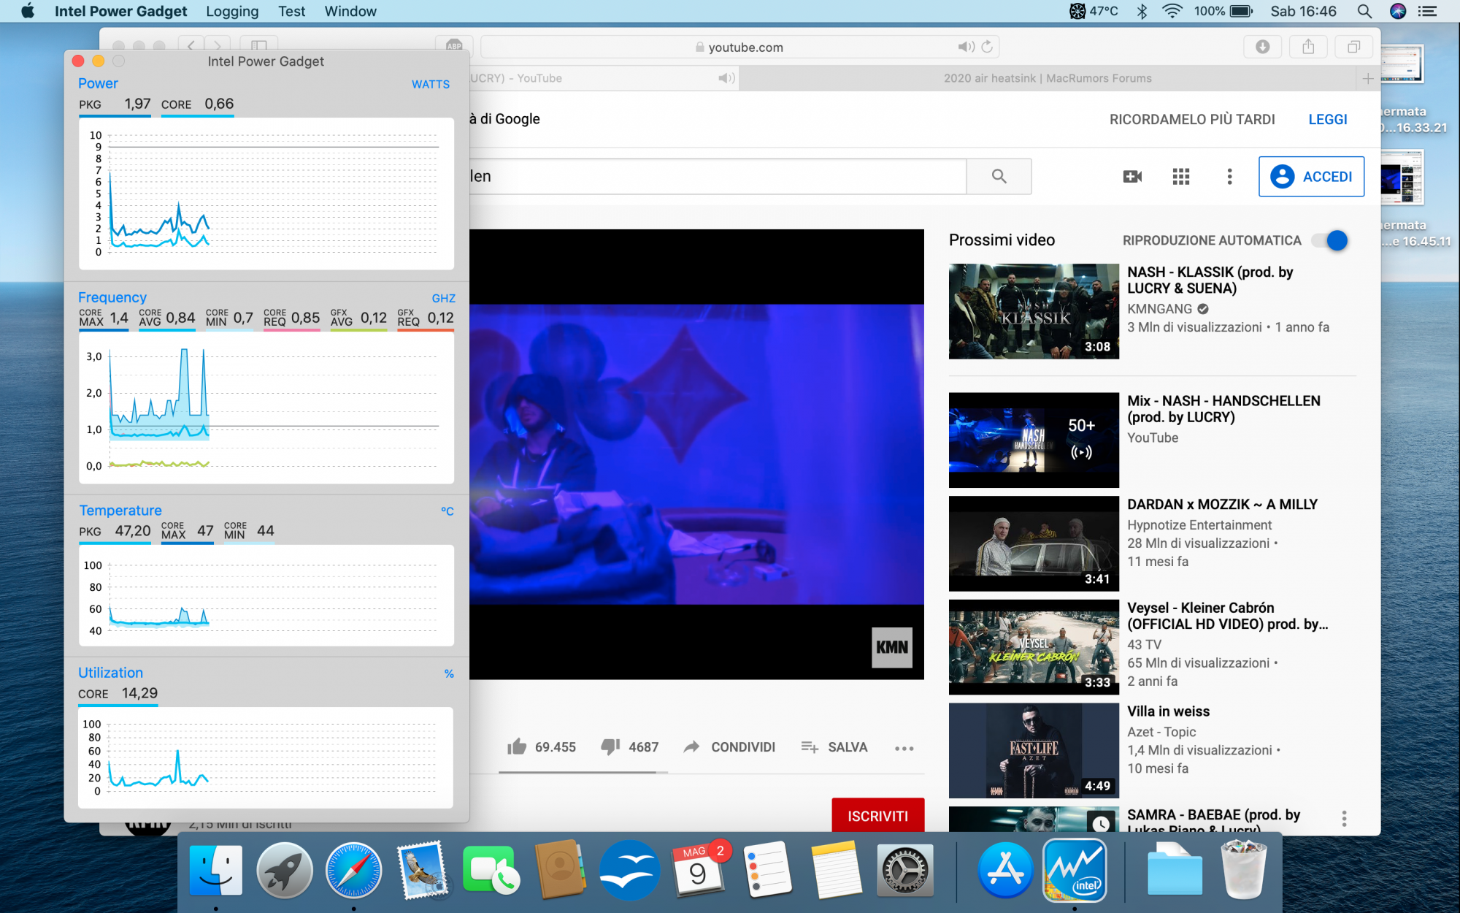Click the Safari address bar youtube.com
Screen dimensions: 1460x913
739,47
